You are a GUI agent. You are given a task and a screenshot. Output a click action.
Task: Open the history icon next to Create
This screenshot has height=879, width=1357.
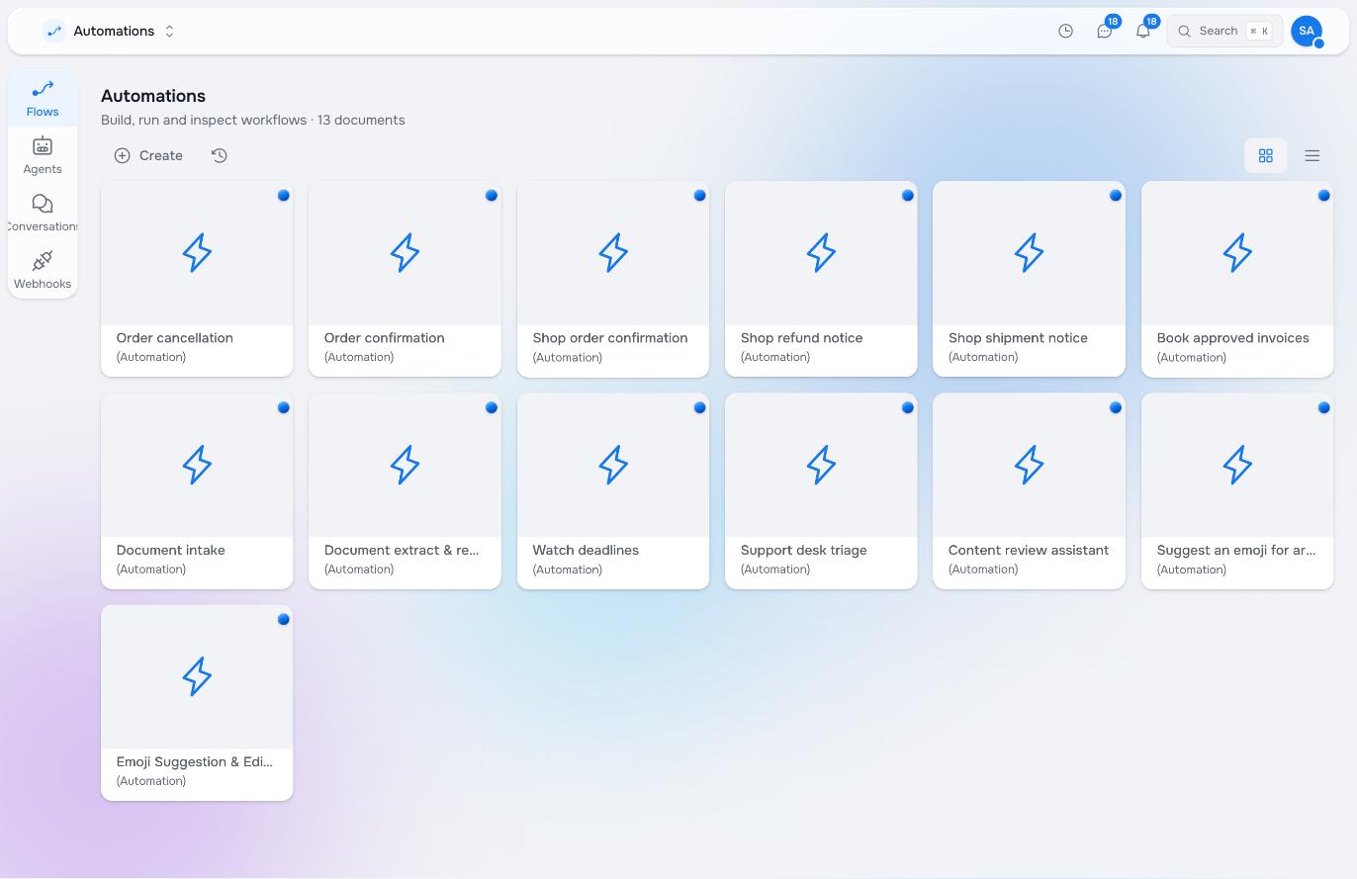pyautogui.click(x=220, y=155)
